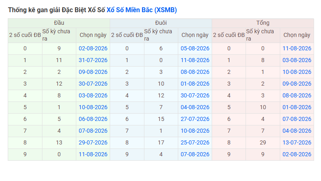Open date 02-08-2026 in the Đầu section
This screenshot has height=181, width=321.
[x=93, y=48]
